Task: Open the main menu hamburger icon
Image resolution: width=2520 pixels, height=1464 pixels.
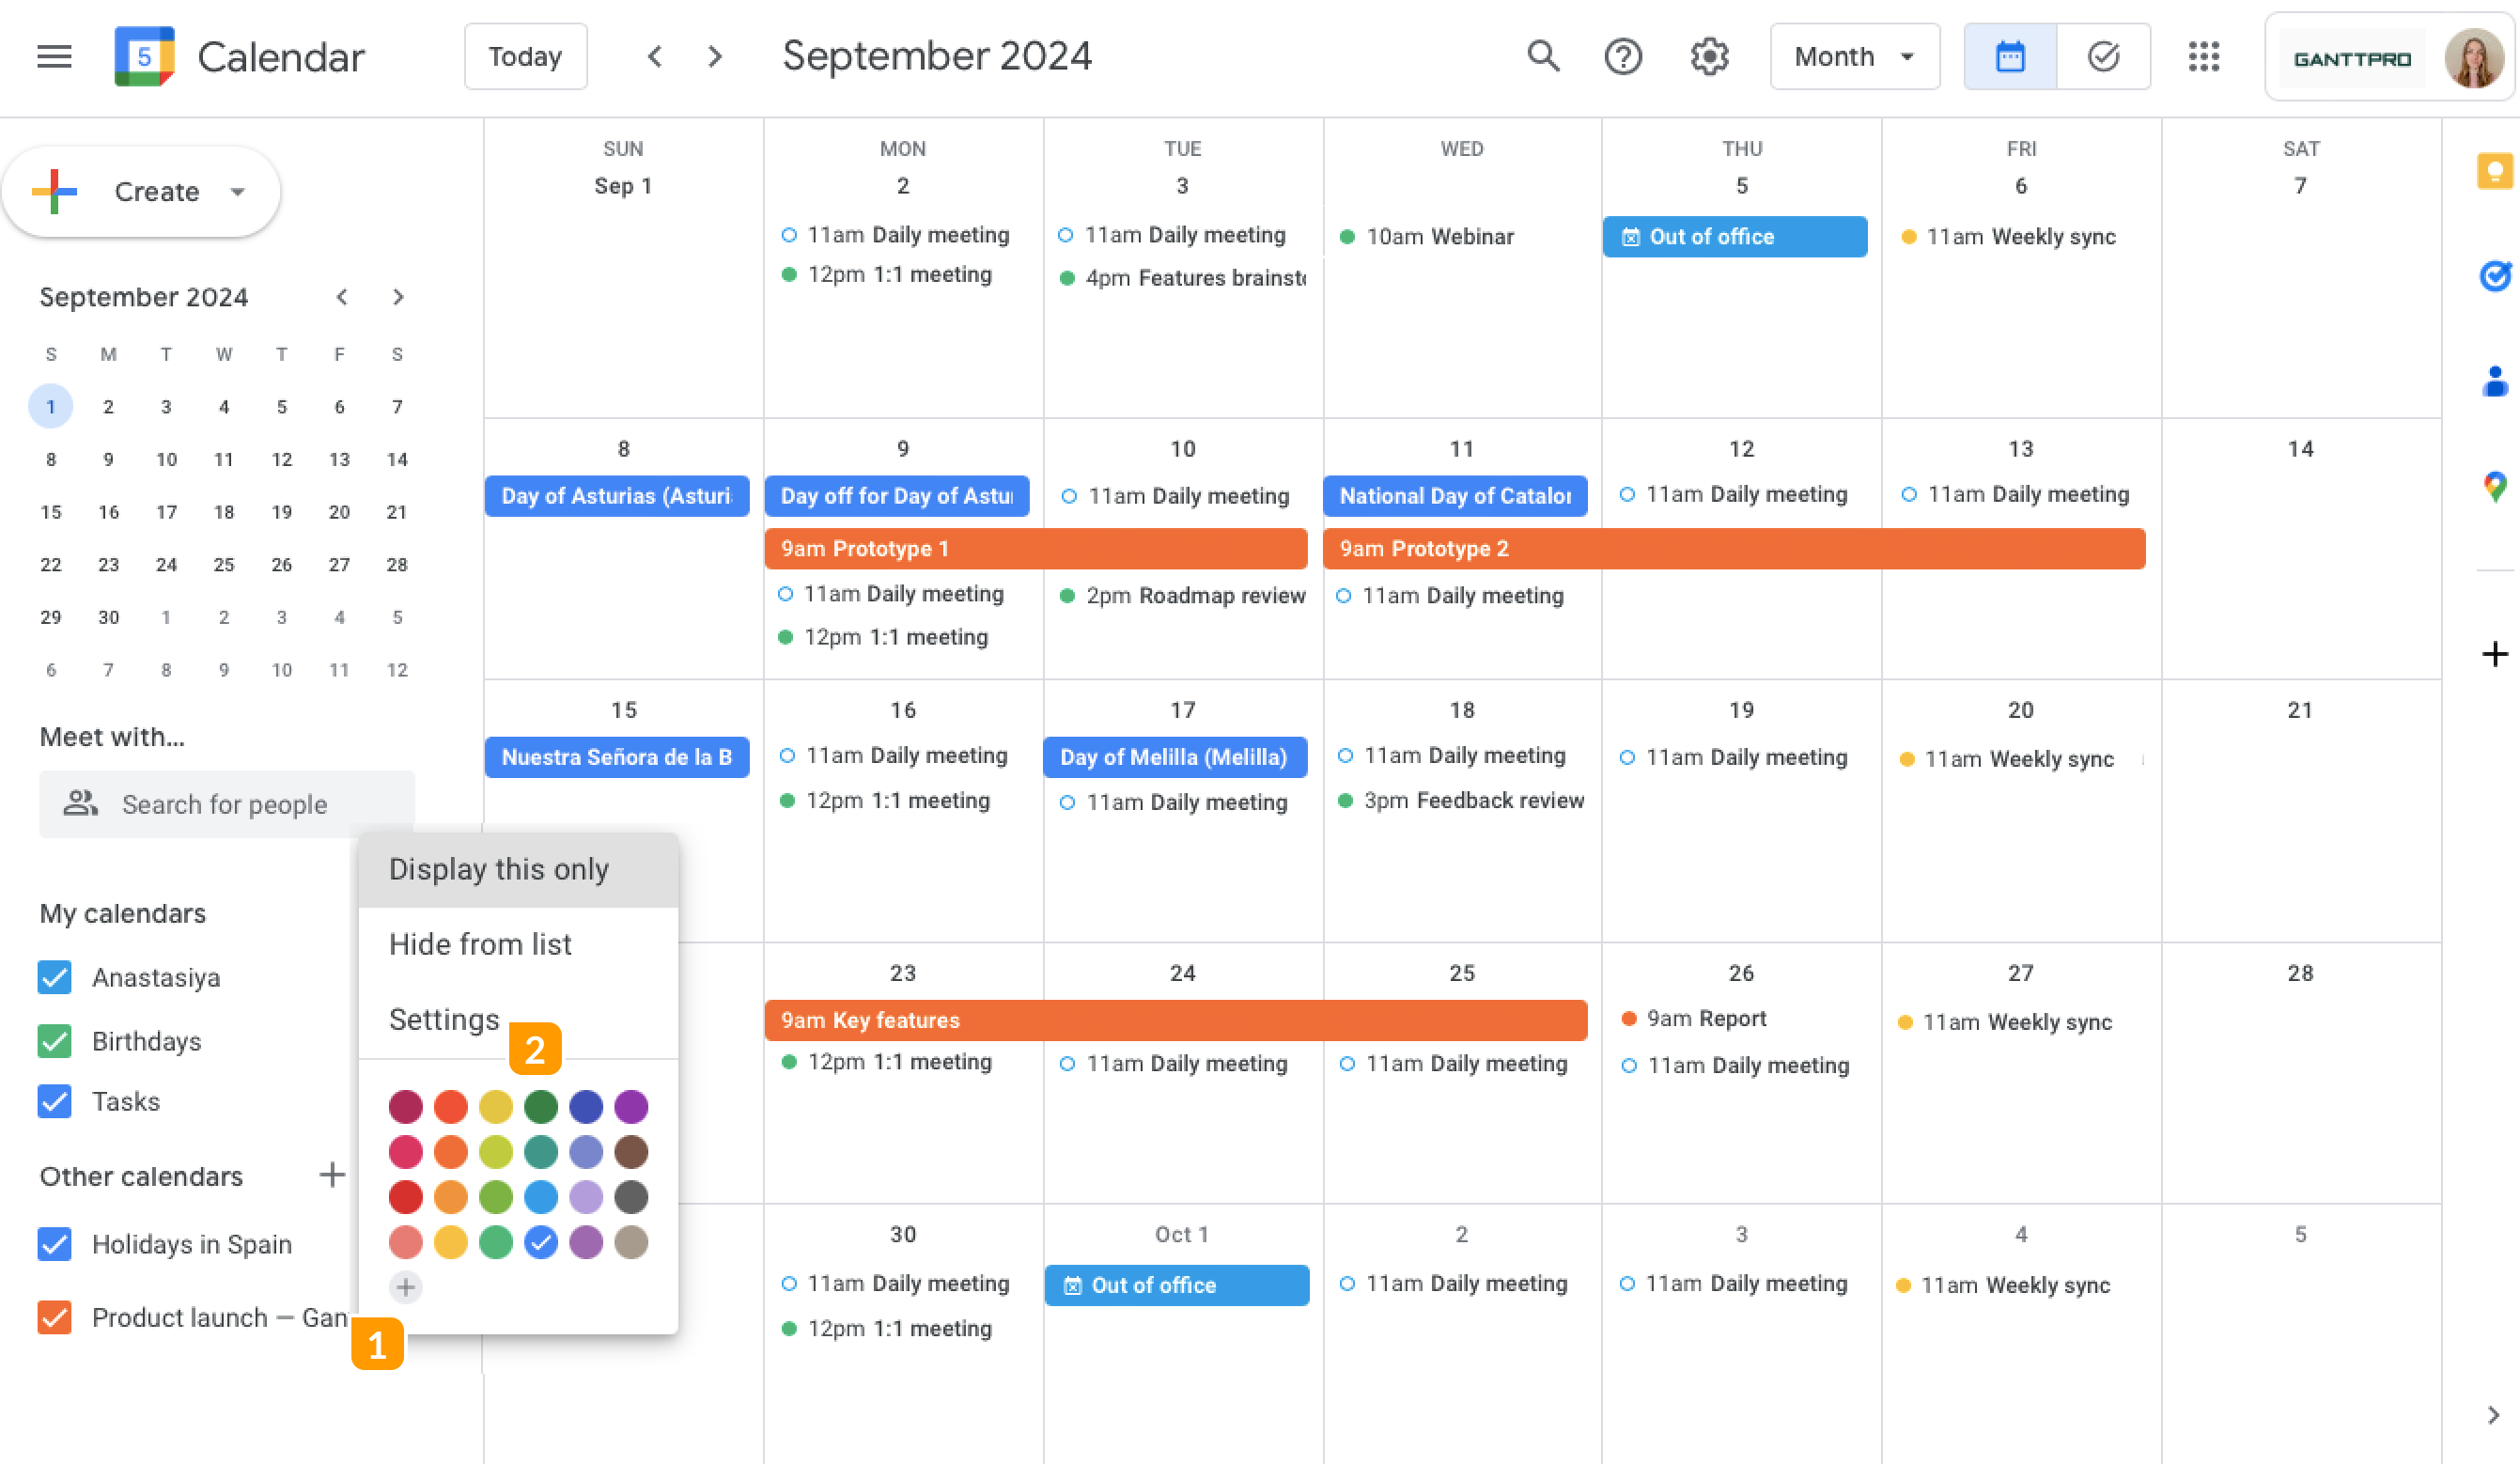Action: coord(54,57)
